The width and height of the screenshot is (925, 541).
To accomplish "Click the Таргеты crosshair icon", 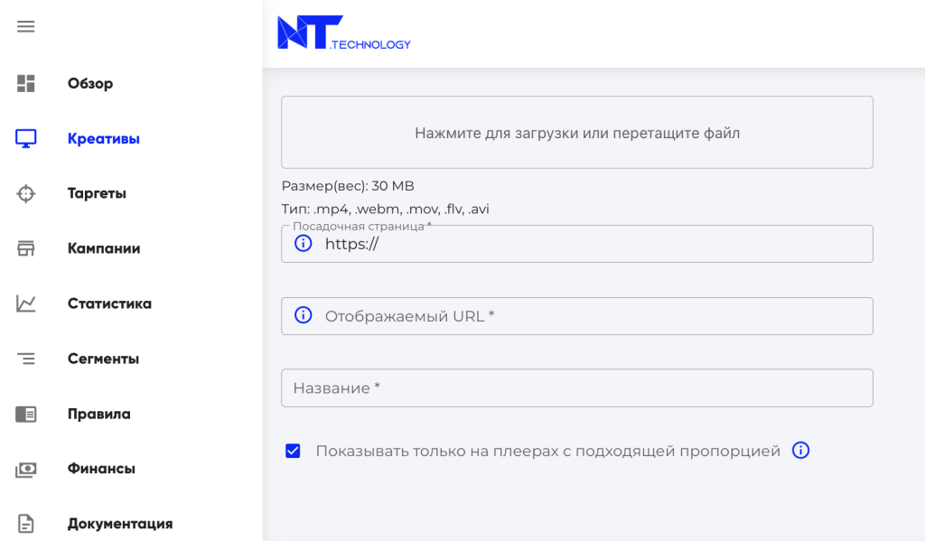I will [x=26, y=193].
